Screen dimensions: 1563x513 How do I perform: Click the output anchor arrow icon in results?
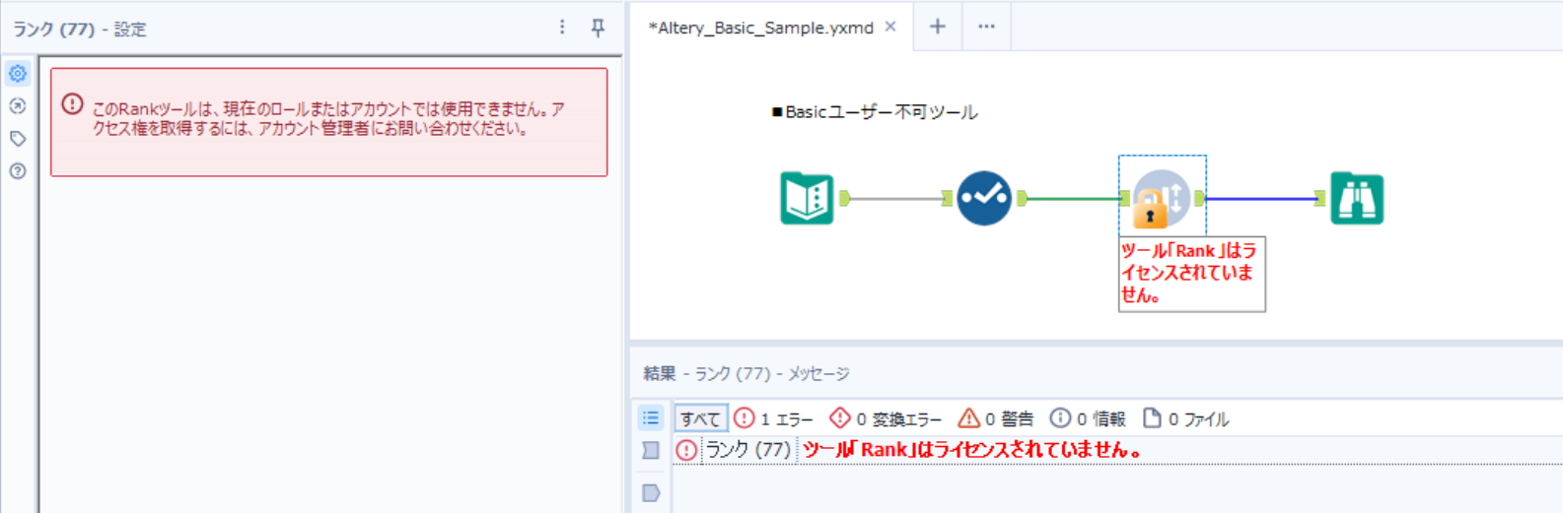(x=651, y=492)
